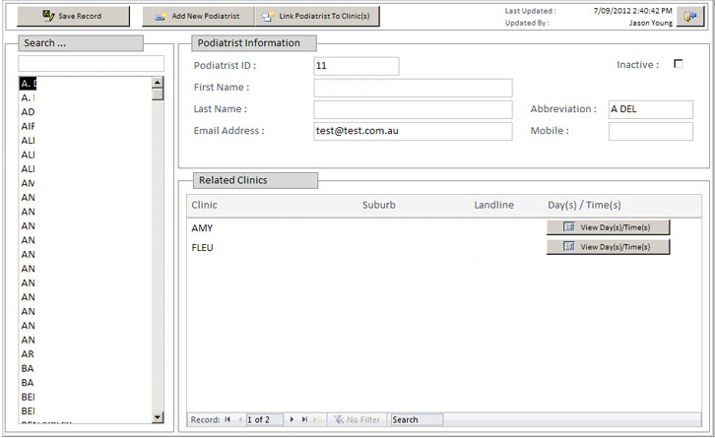Click the podiatrist search box above list
715x438 pixels.
[92, 63]
